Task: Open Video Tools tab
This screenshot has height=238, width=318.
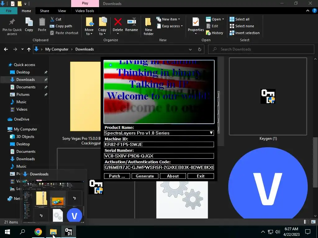Action: tap(85, 11)
